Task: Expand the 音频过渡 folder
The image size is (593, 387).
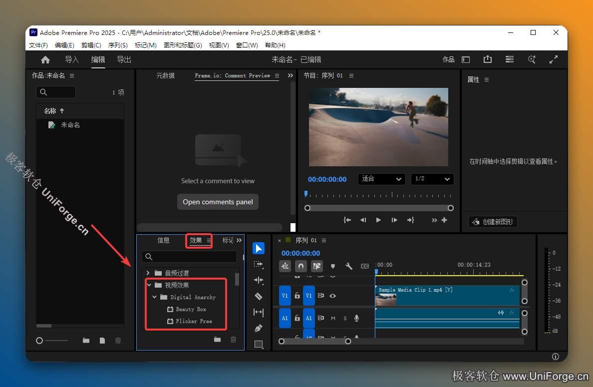Action: tap(148, 273)
